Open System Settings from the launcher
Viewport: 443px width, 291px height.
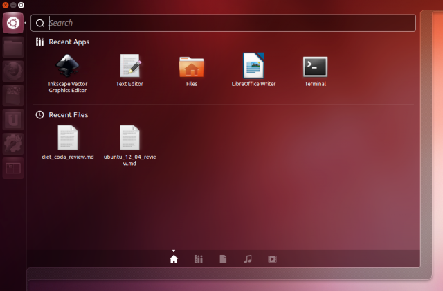point(13,144)
